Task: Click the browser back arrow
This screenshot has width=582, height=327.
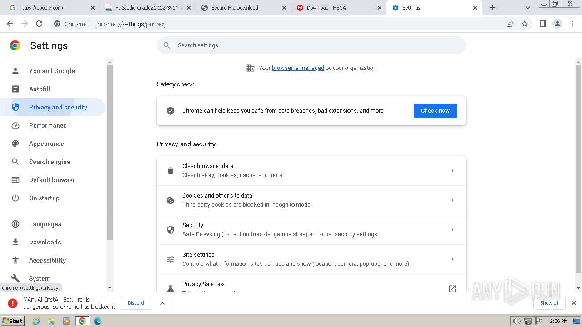Action: [10, 24]
